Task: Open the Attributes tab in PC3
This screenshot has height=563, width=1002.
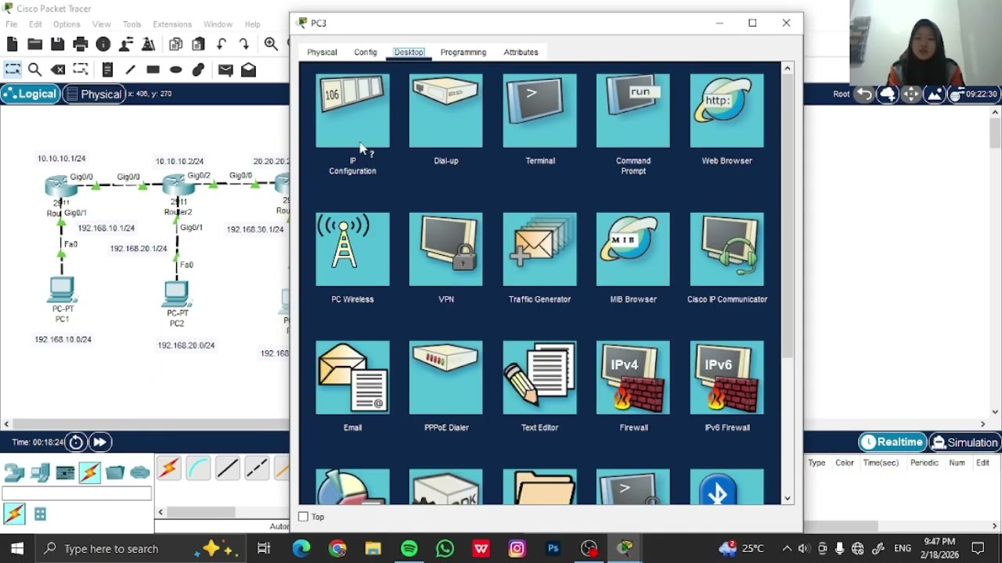Action: tap(521, 52)
